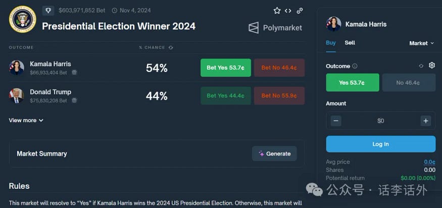Open the outcome settings gear icon

(432, 66)
